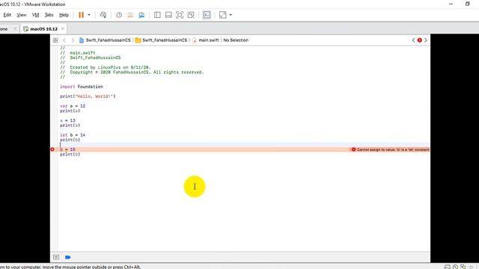This screenshot has height=269, width=479.
Task: Click the print("Hello, World!") line
Action: pyautogui.click(x=88, y=96)
